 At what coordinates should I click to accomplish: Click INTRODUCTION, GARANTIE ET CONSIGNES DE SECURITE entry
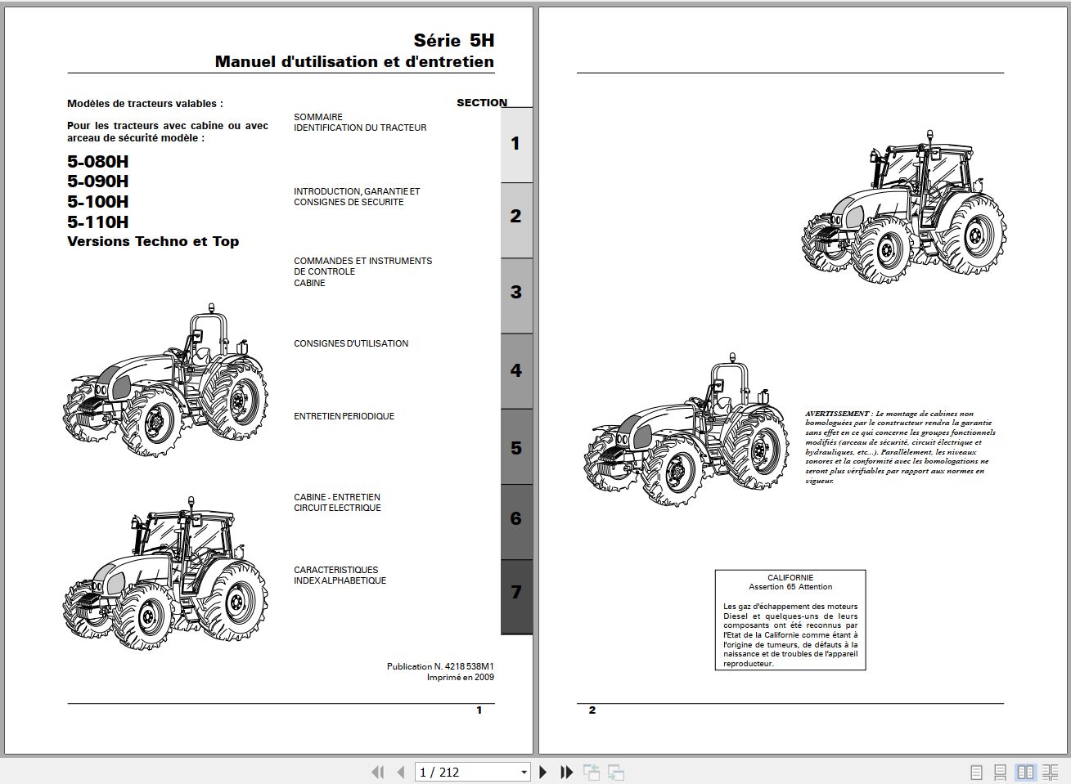pos(357,197)
